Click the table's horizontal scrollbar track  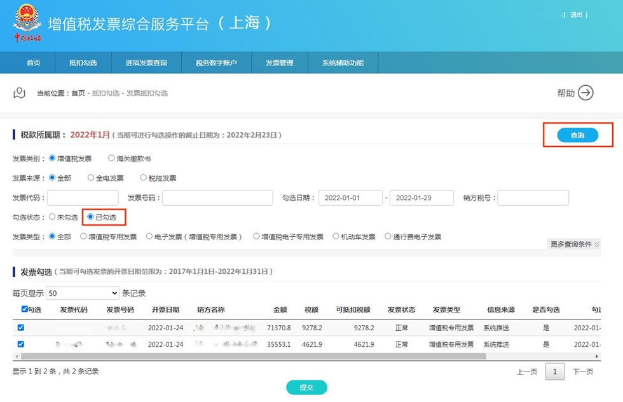tap(540, 357)
